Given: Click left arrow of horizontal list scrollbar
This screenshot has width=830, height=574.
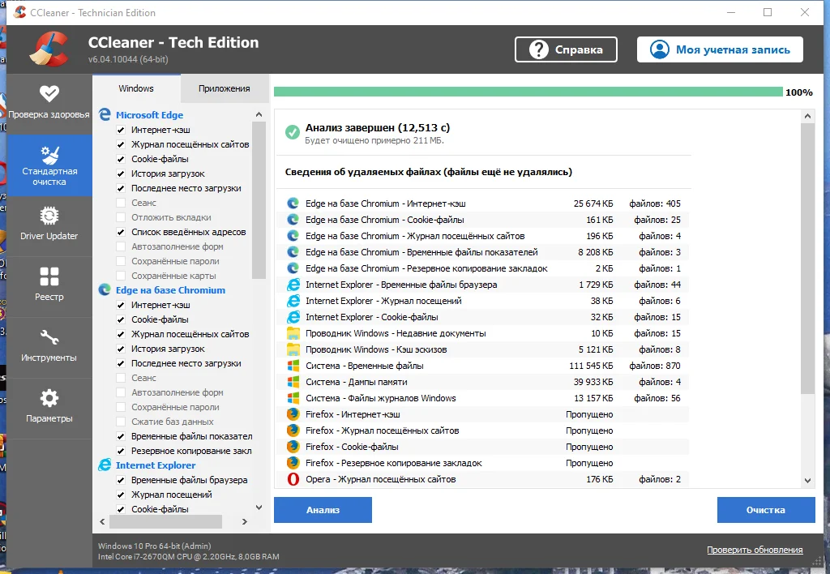Looking at the screenshot, I should [103, 521].
